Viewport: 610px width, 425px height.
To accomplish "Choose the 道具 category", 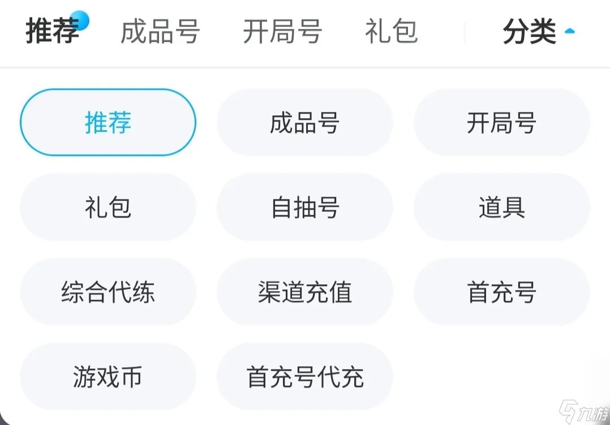I will [x=501, y=207].
